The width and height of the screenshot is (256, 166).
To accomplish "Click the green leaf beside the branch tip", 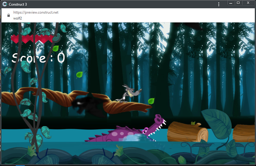I will coord(151,101).
